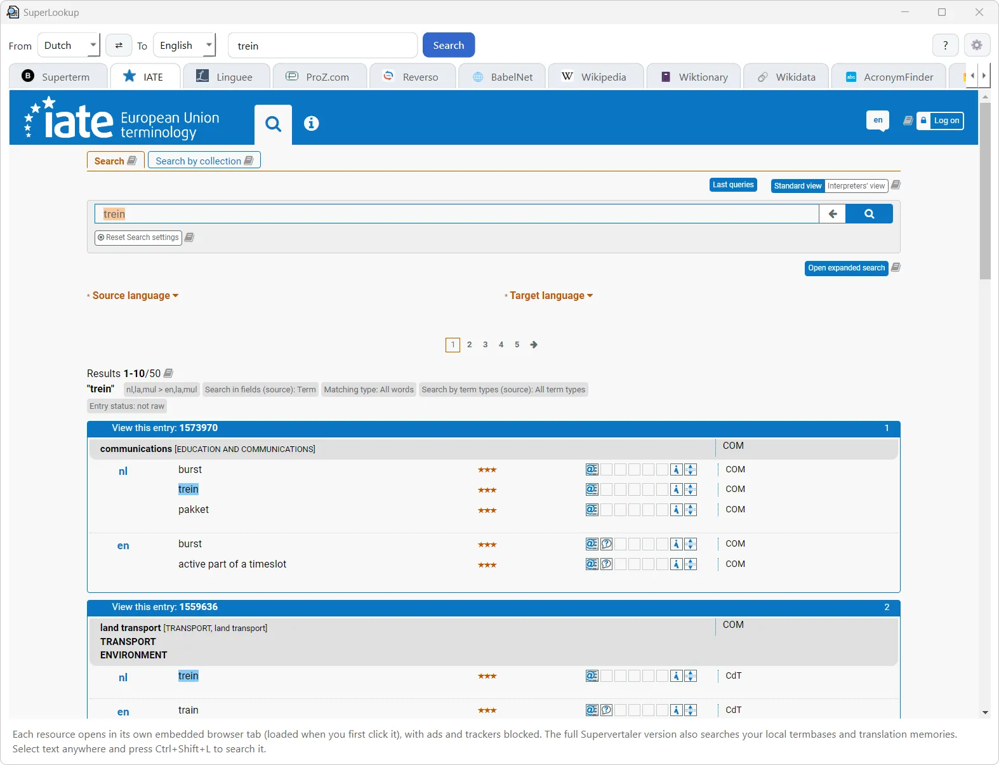The height and width of the screenshot is (765, 999).
Task: Expand details arrows for nl pakket row
Action: [x=691, y=510]
